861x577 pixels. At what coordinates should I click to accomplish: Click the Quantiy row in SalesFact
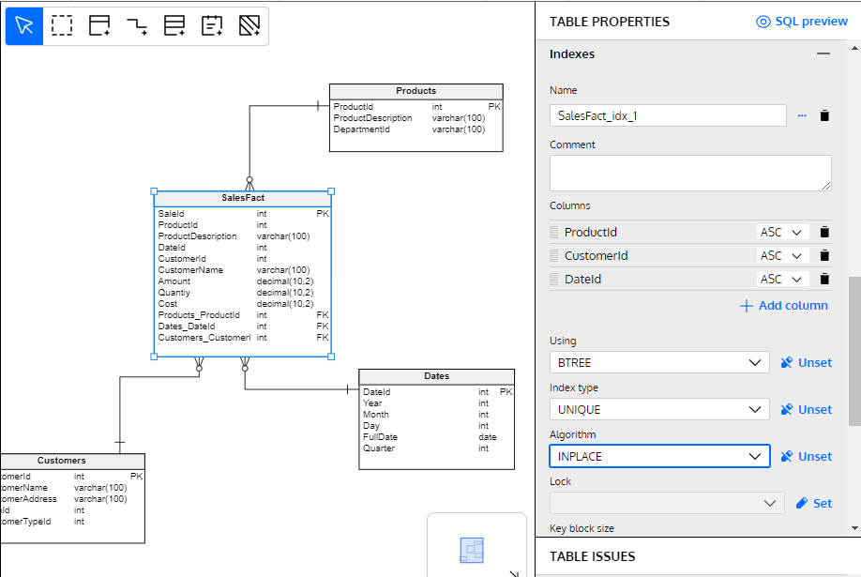point(243,293)
